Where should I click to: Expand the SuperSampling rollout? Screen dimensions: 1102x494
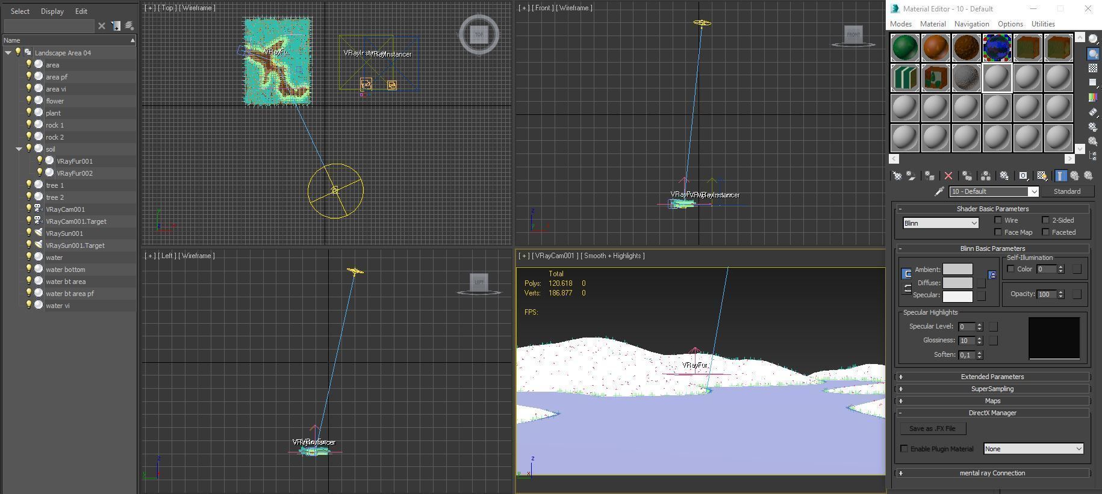coord(992,389)
